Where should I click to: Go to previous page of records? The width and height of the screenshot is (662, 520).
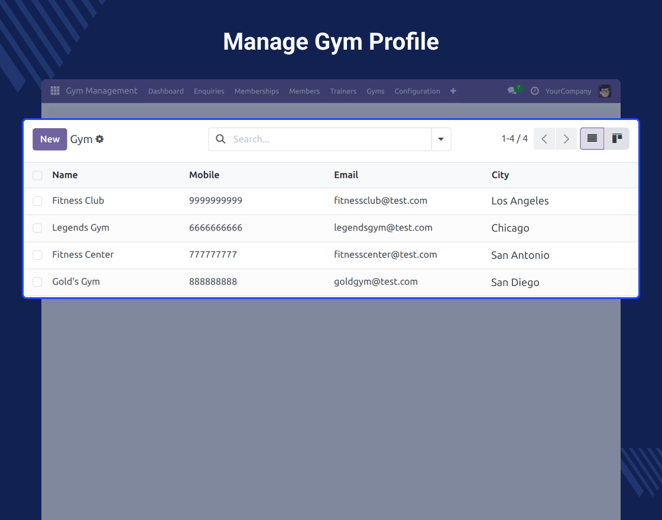(x=544, y=139)
